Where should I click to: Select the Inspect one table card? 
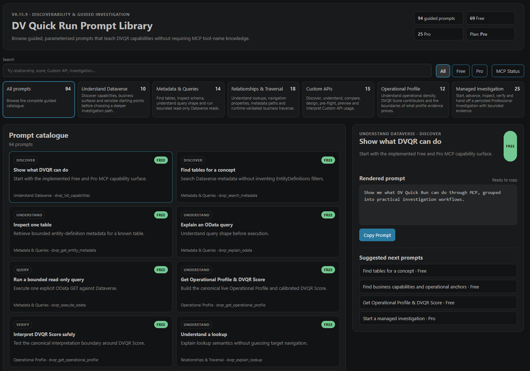91,232
